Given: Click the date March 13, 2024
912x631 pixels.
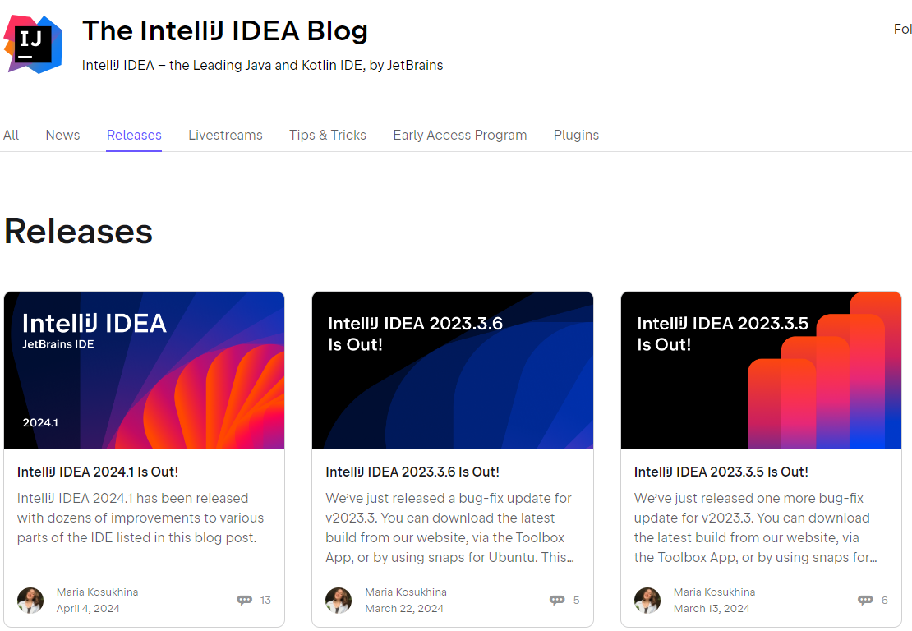Looking at the screenshot, I should click(712, 608).
